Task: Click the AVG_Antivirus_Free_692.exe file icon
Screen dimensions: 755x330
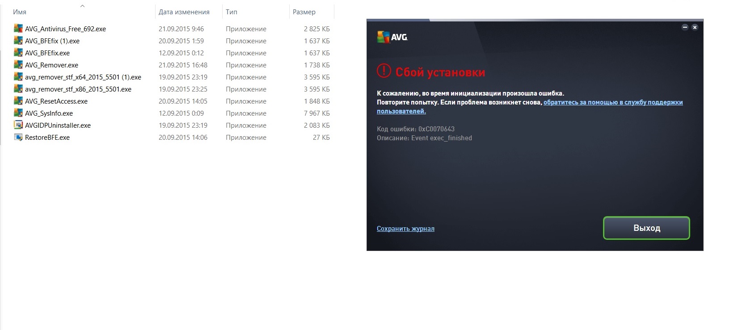Action: tap(18, 29)
